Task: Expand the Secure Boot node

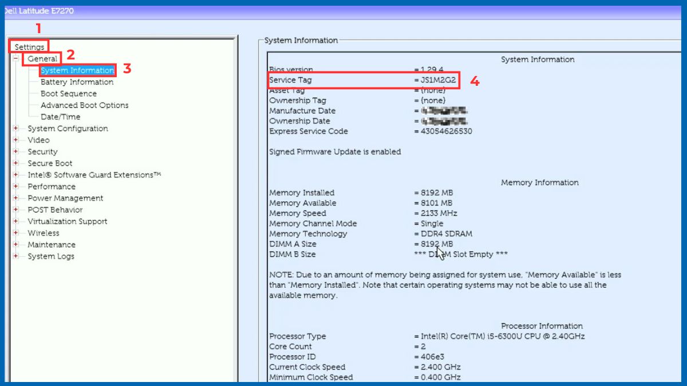Action: 16,163
